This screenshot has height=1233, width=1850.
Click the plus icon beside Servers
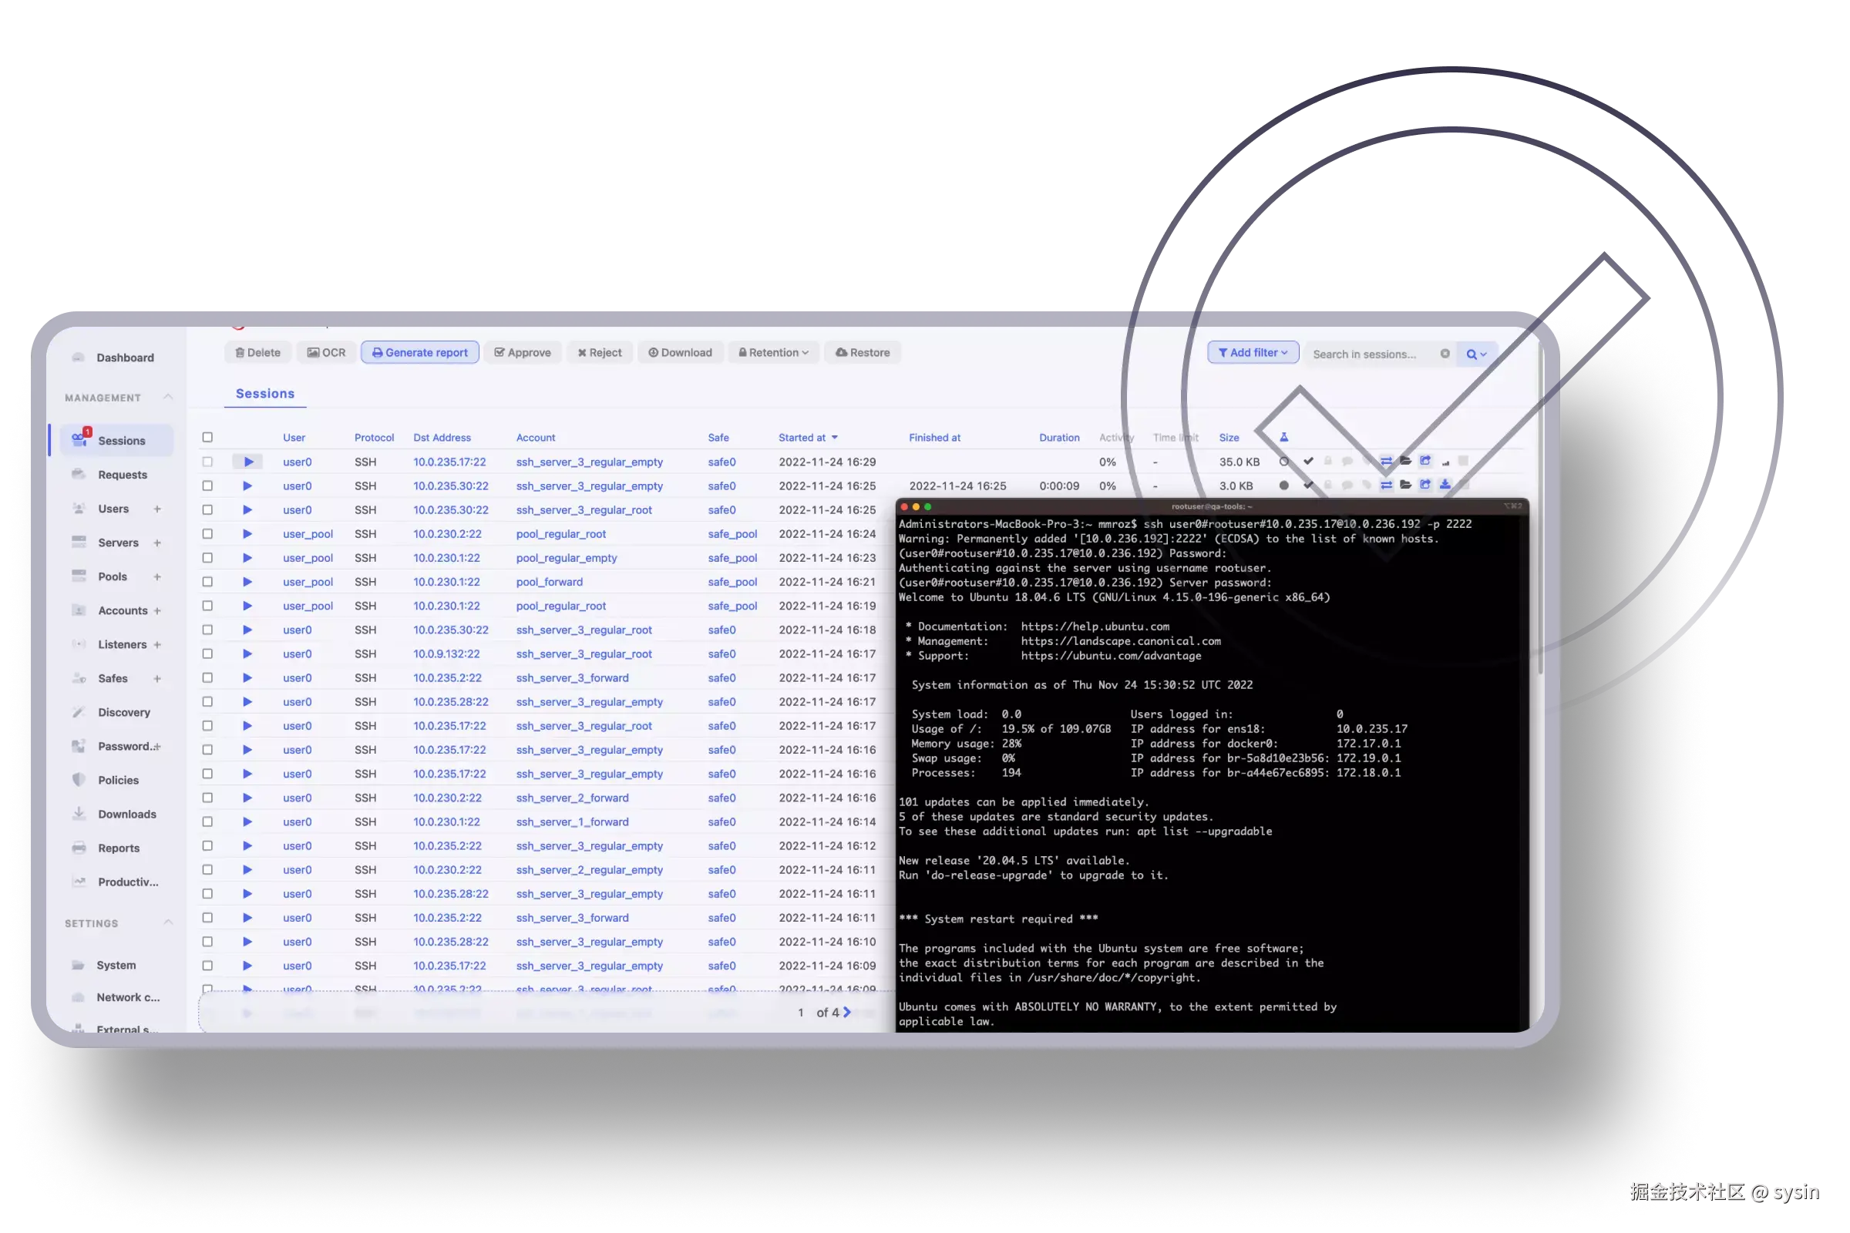pos(157,543)
